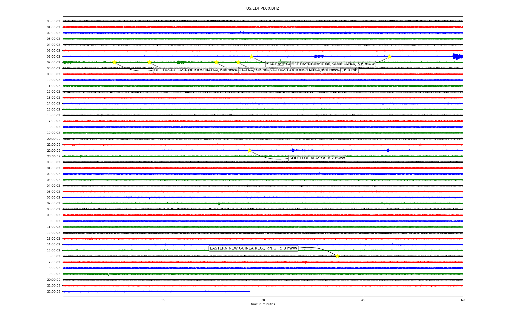Click the 22:00:02 label of the trace carrying the Alaska star
Screen dimensions: 526x329
click(53, 151)
